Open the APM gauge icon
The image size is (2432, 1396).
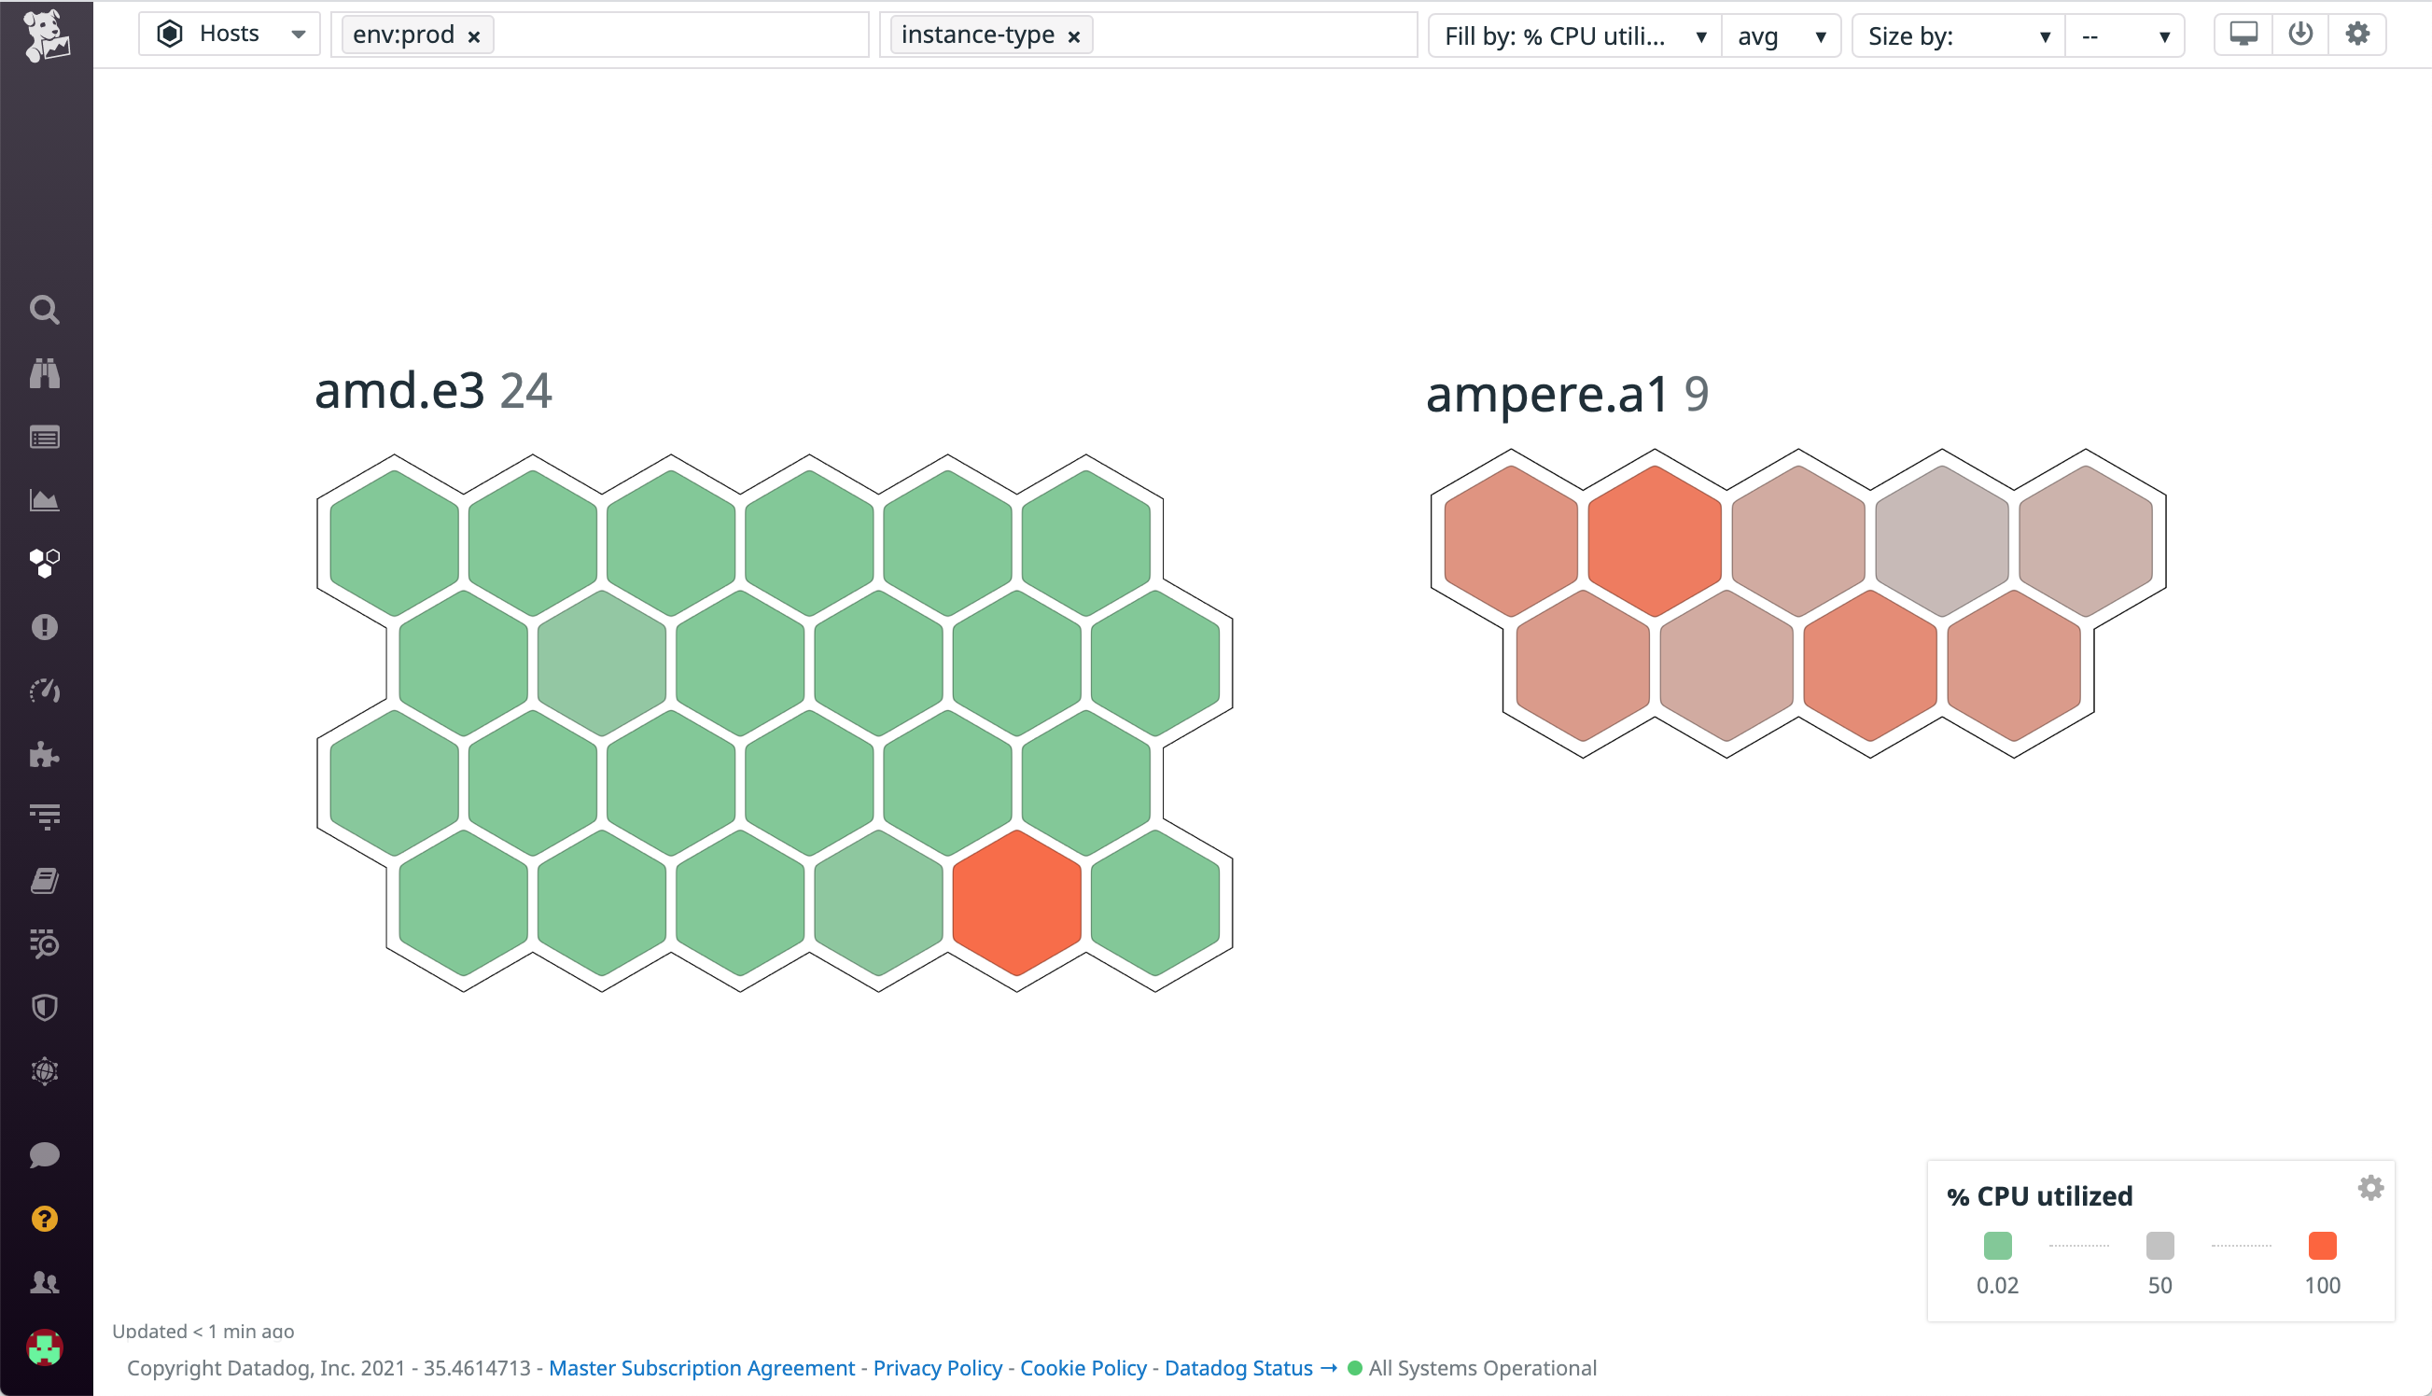(45, 691)
